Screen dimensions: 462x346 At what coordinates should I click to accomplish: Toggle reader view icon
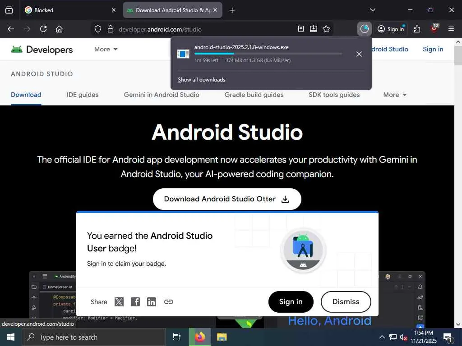301,29
